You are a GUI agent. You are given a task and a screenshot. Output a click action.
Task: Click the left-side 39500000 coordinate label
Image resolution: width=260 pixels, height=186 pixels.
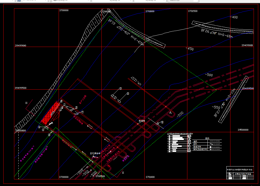(21, 130)
